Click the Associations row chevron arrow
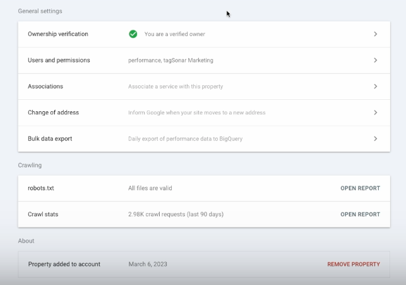The image size is (406, 285). coord(375,87)
